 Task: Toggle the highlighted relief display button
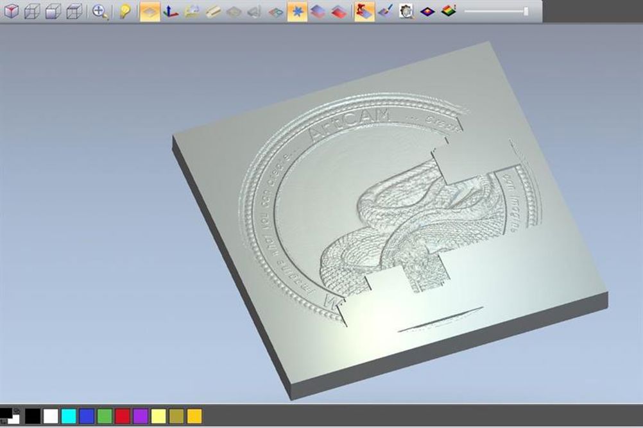pyautogui.click(x=150, y=11)
